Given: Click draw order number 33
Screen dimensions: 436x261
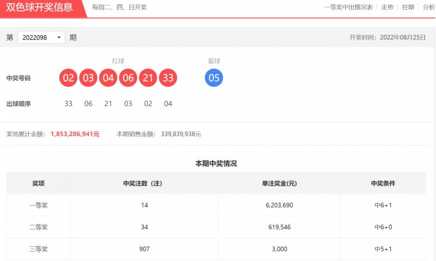Looking at the screenshot, I should tap(69, 104).
